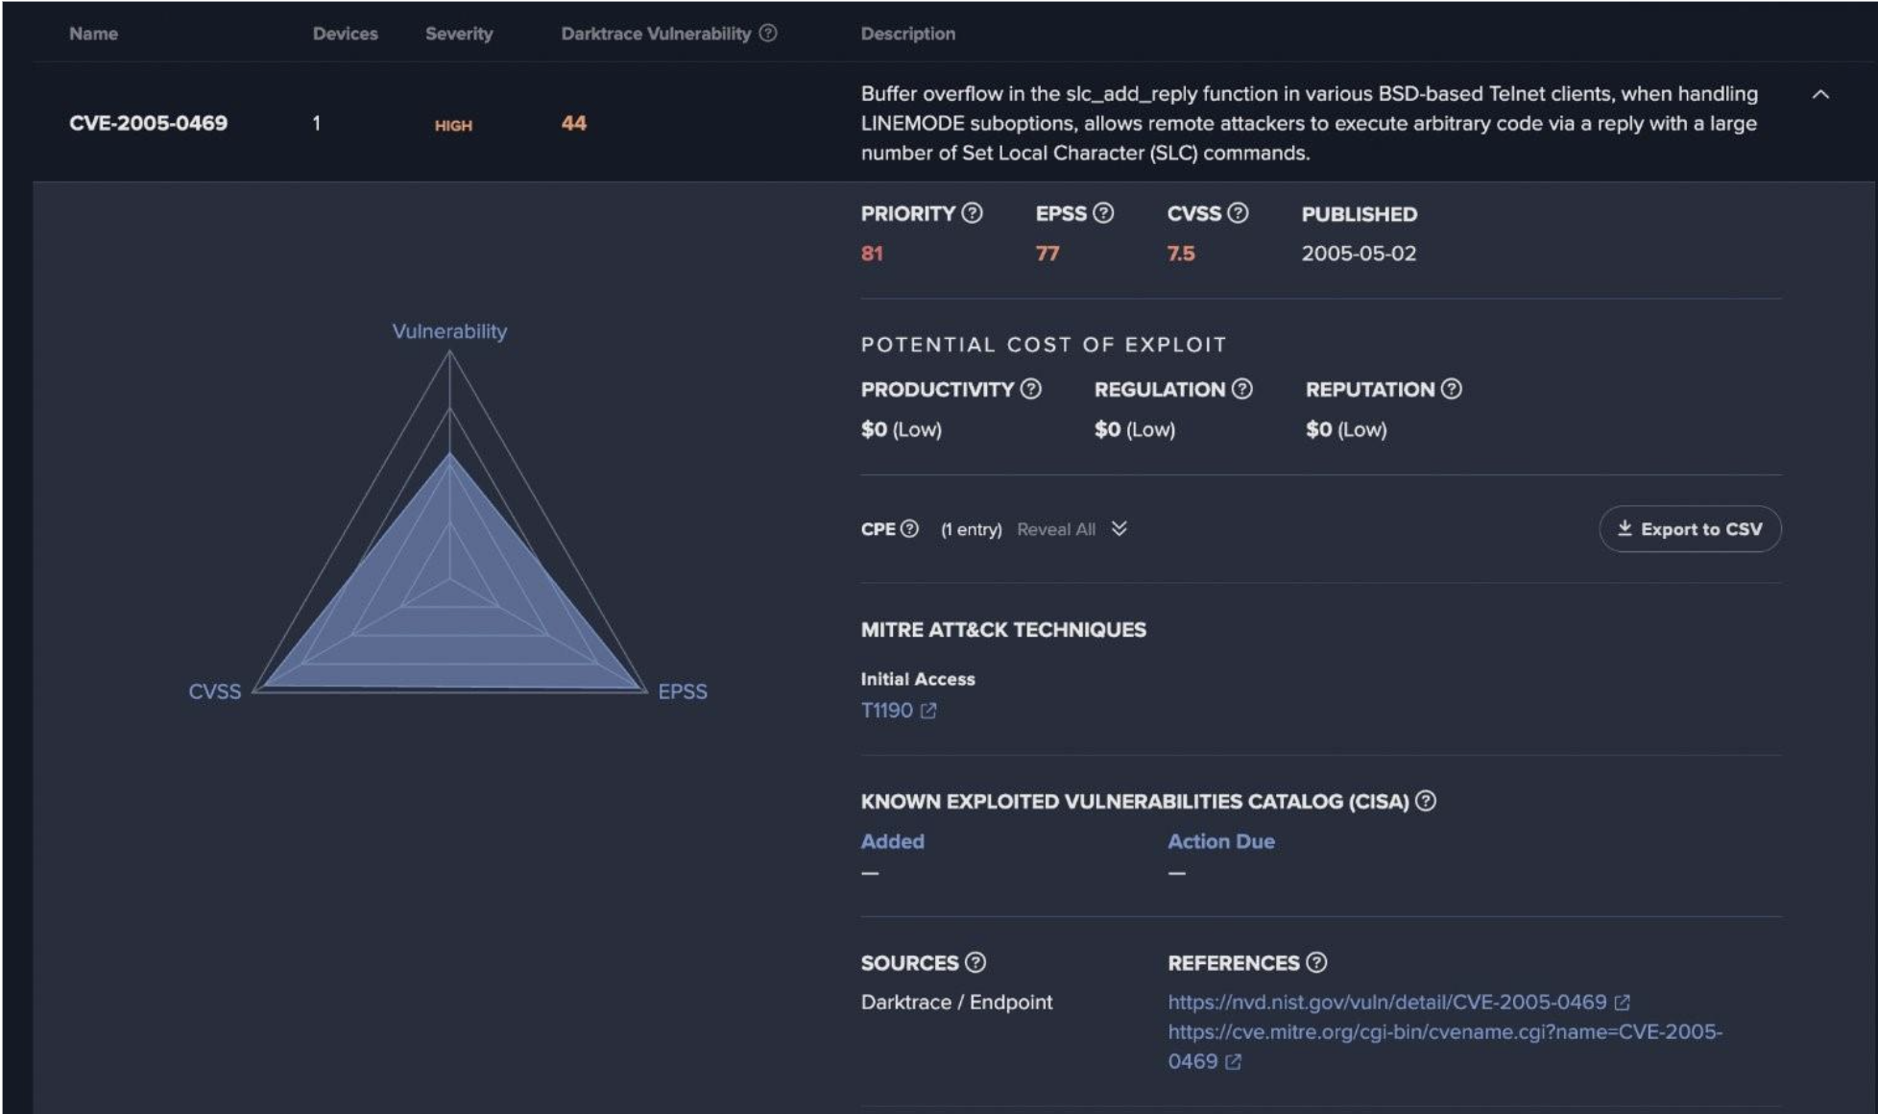Open the Darktrace Vulnerability column help icon

coord(767,33)
